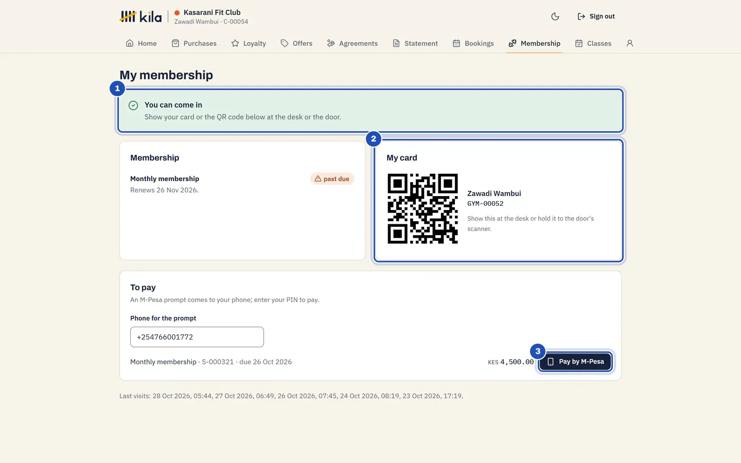The height and width of the screenshot is (463, 741).
Task: Go to the Home tab
Action: pyautogui.click(x=141, y=43)
